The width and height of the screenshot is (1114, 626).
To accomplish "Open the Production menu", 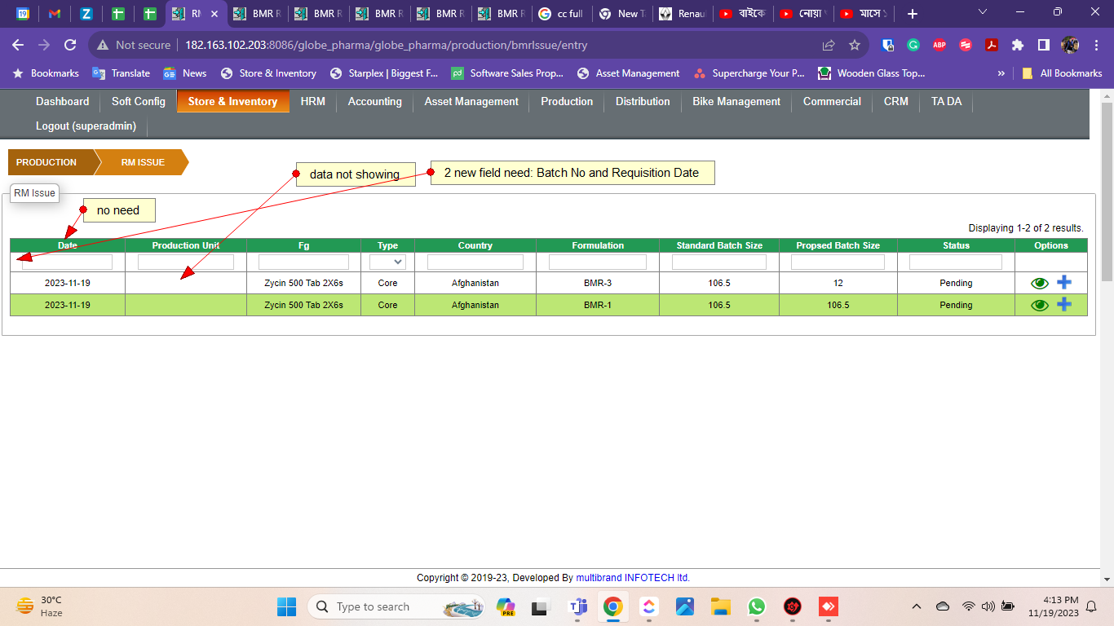I will (x=567, y=101).
